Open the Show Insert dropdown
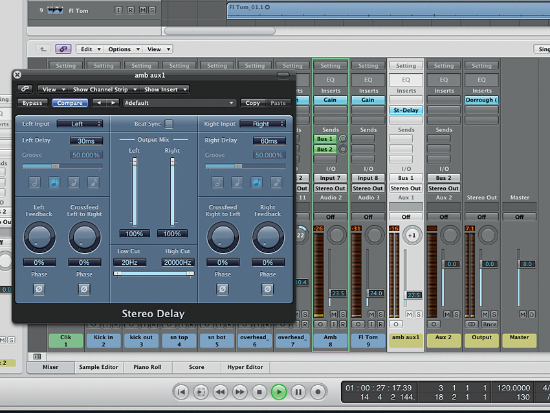The width and height of the screenshot is (550, 413). (x=165, y=89)
